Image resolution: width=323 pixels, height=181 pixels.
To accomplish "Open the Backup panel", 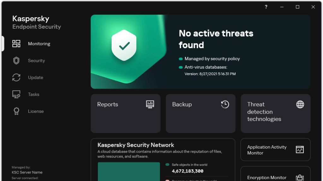I will coord(200,113).
